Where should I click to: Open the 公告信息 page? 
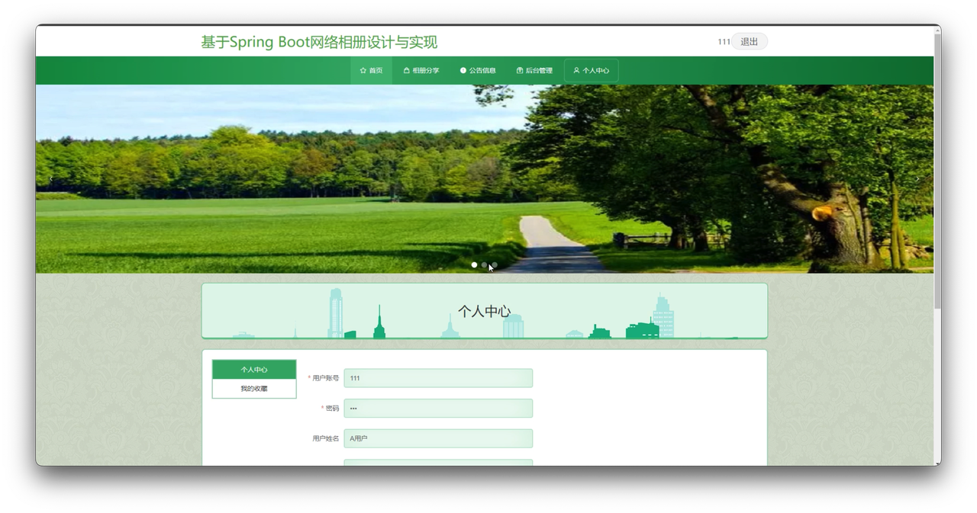483,70
